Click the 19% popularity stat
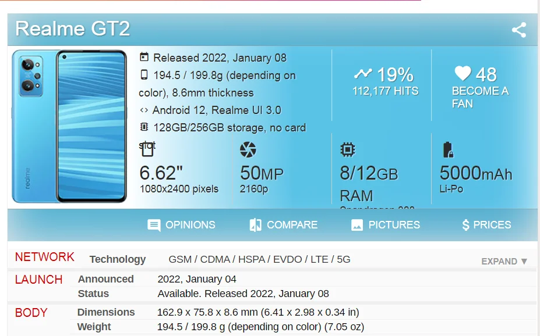540x336 pixels. point(395,74)
